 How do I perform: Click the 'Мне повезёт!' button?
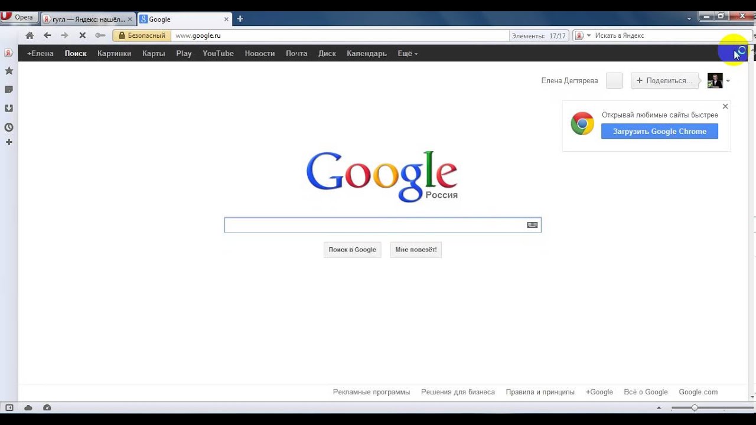coord(416,250)
